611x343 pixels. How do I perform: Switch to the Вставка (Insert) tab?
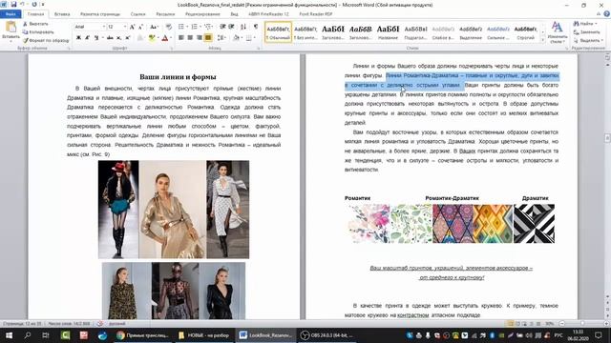pyautogui.click(x=62, y=14)
